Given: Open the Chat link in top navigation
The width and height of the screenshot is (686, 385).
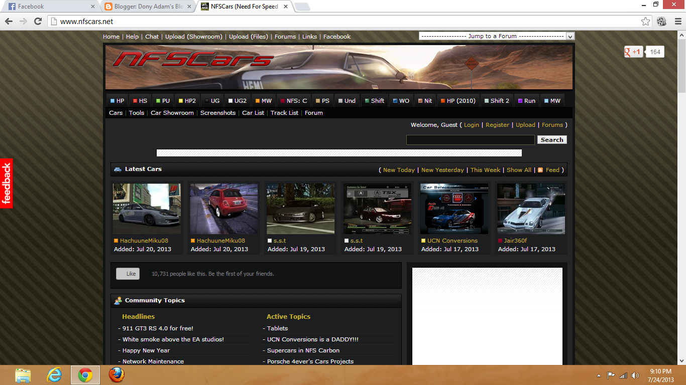Looking at the screenshot, I should tap(152, 37).
